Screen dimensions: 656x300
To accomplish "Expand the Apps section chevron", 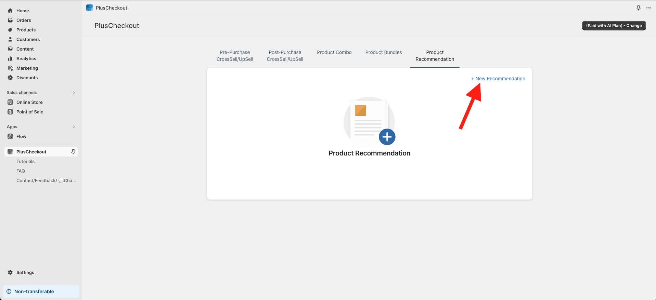I will point(74,127).
